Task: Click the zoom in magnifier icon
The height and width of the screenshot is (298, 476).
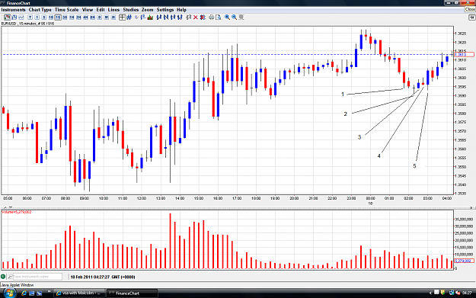Action: tap(227, 18)
